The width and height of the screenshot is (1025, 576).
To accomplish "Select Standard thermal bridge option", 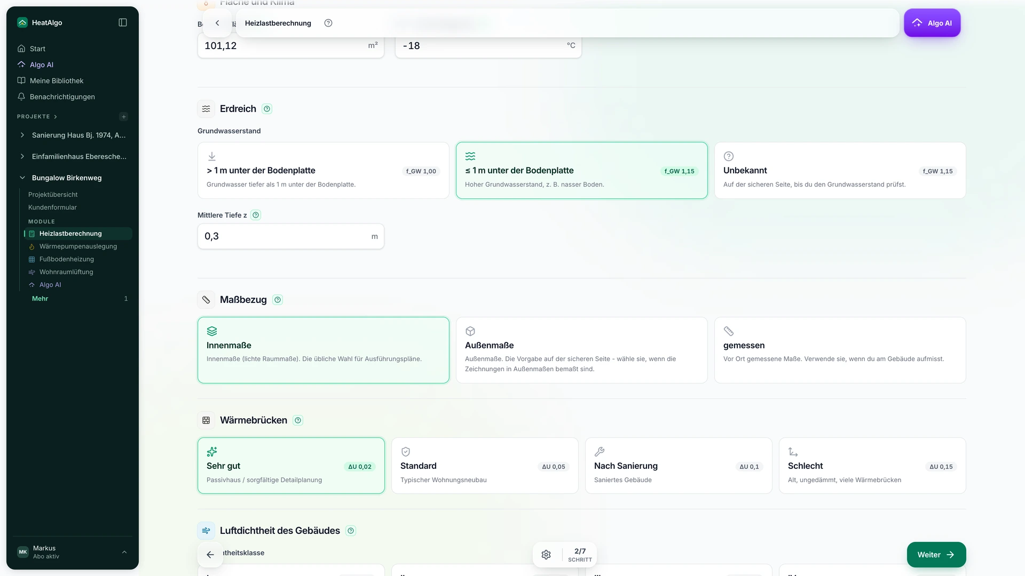I will click(x=485, y=466).
